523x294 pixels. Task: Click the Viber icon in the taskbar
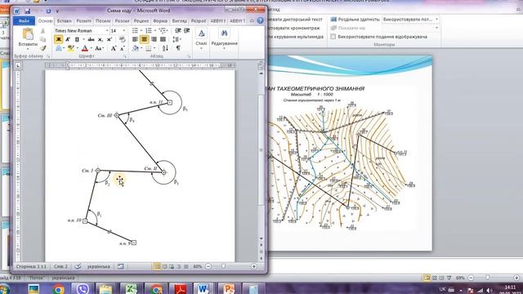pos(83,288)
